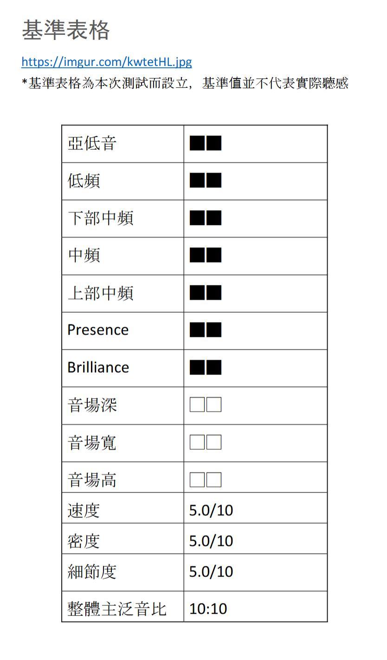The width and height of the screenshot is (387, 660).
Task: Click the empty boxes in the 音場高 row
Action: pos(206,479)
